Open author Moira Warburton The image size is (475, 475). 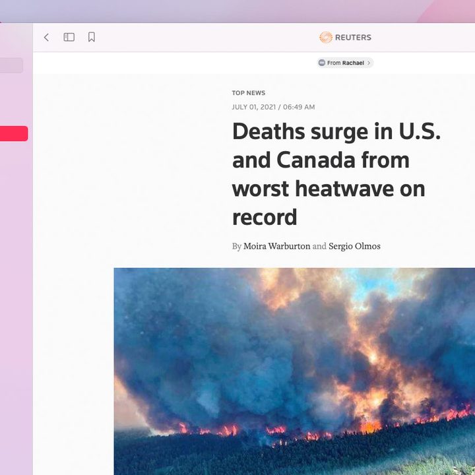[276, 246]
